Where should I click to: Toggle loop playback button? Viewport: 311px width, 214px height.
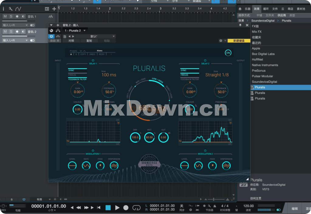136,208
